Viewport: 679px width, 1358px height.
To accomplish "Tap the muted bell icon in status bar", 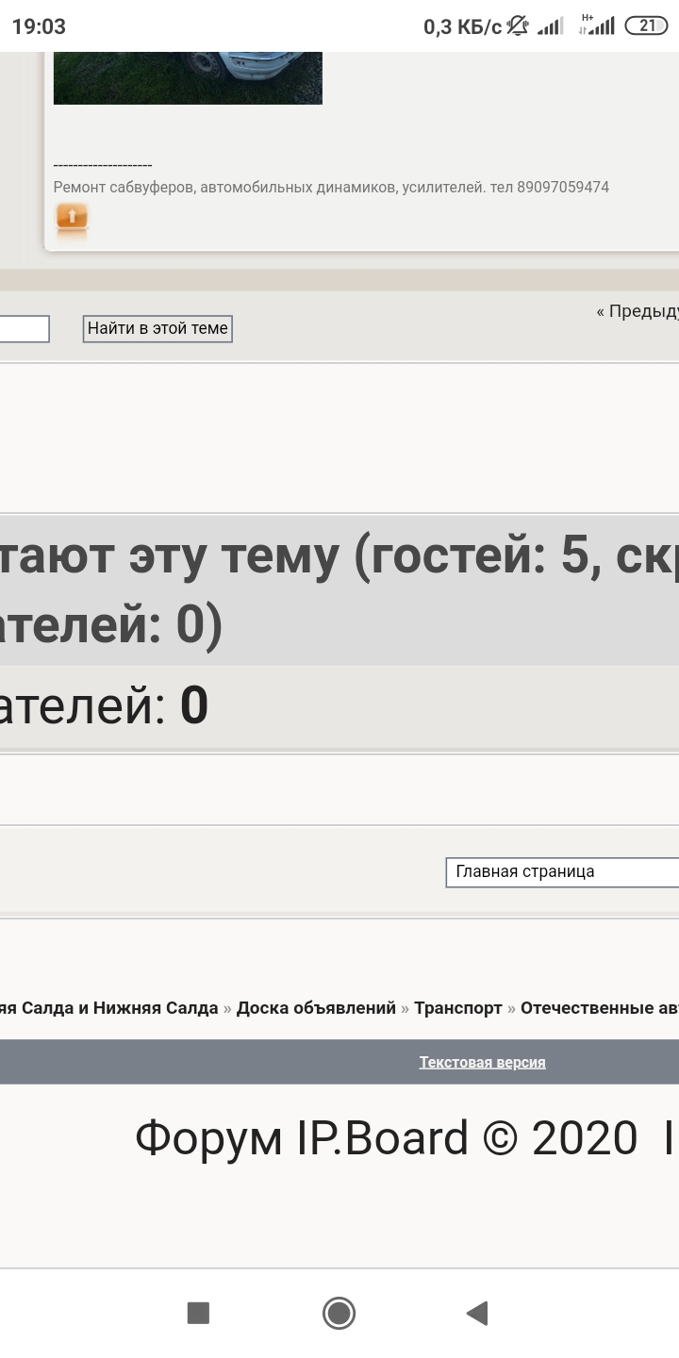I will pos(518,25).
